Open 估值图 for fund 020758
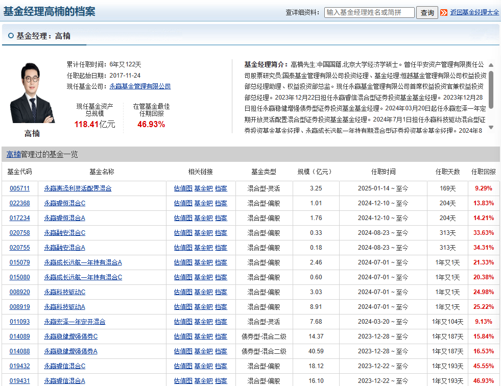501x386 pixels. coord(183,233)
